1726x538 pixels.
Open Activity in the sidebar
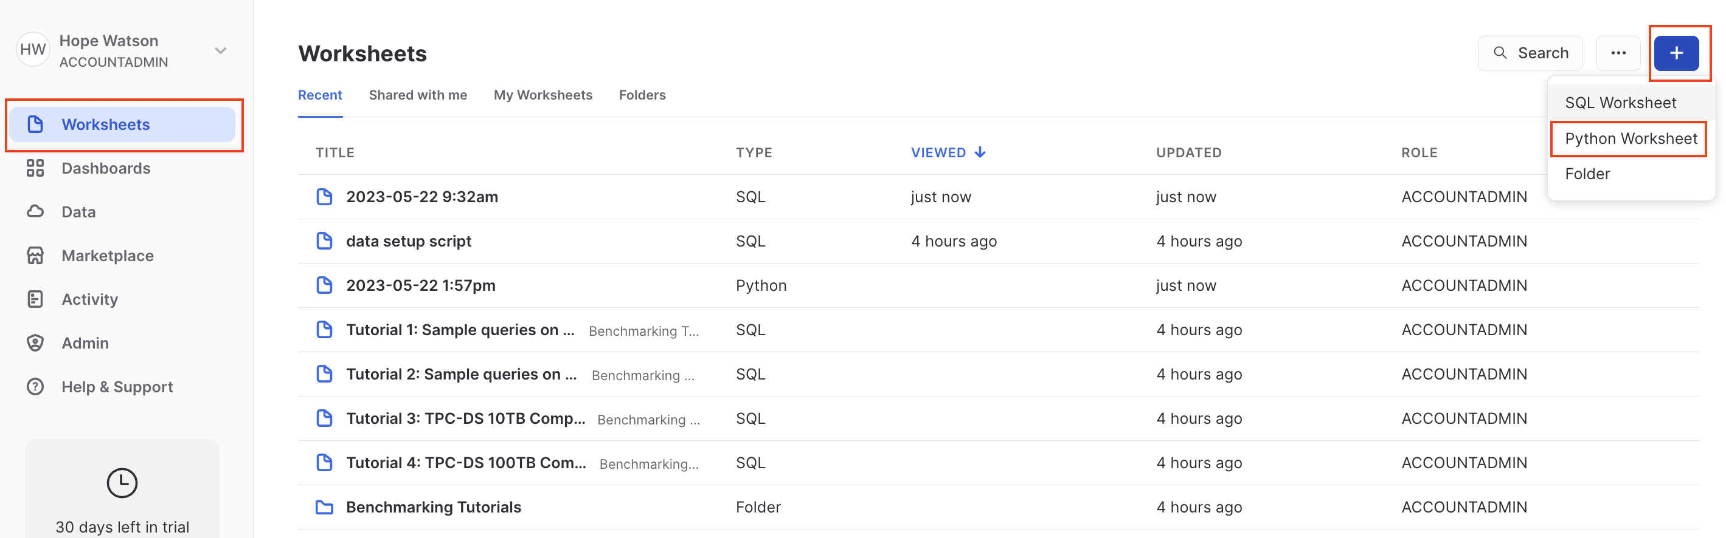(x=123, y=299)
